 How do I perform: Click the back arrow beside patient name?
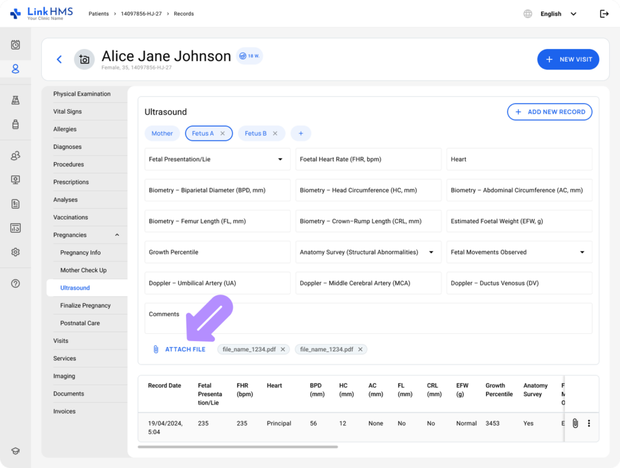pyautogui.click(x=59, y=59)
